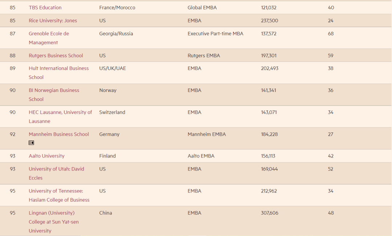This screenshot has width=392, height=236.
Task: Click the Global EMBA programme cell
Action: point(202,8)
